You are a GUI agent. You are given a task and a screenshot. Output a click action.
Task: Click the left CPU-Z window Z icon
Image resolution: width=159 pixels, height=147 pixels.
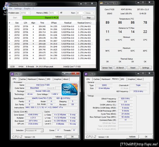12,74
